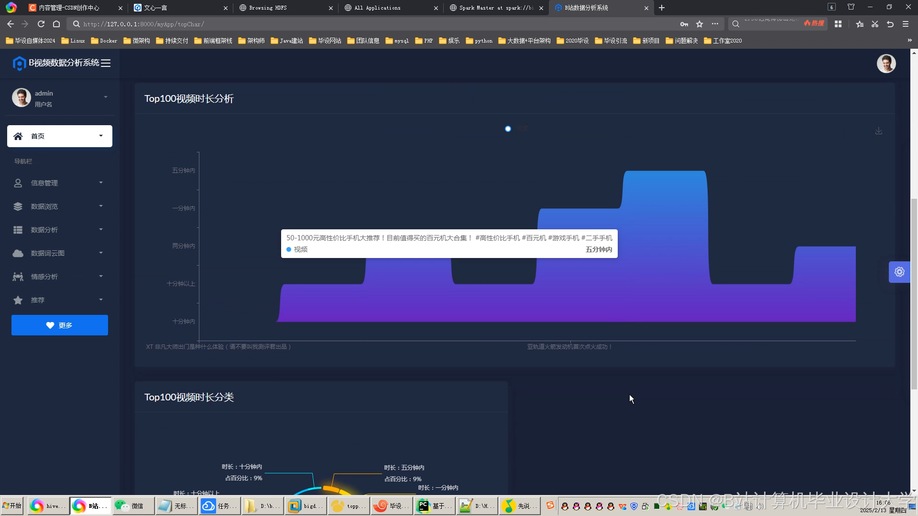Select the 情感分析 sidebar icon
The height and width of the screenshot is (516, 918).
[x=18, y=276]
